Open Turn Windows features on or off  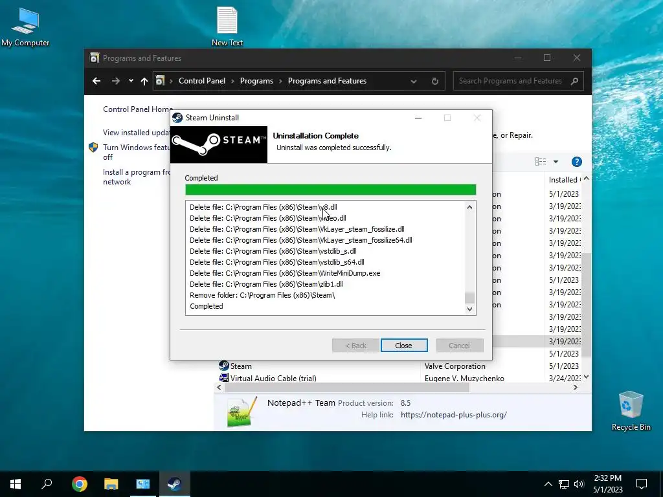point(136,152)
